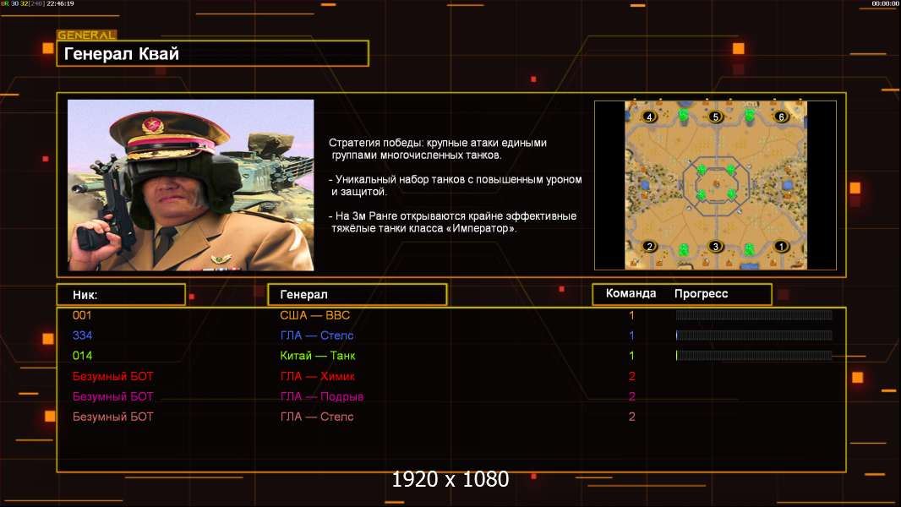Click the 'Уникальный набор танков' description line

(x=455, y=185)
